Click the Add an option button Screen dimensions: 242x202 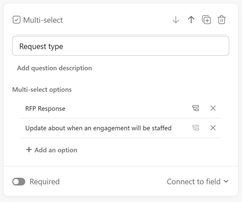pos(56,150)
